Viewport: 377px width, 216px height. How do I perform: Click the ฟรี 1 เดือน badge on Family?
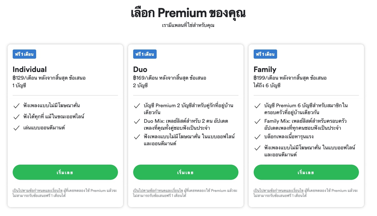(x=265, y=54)
